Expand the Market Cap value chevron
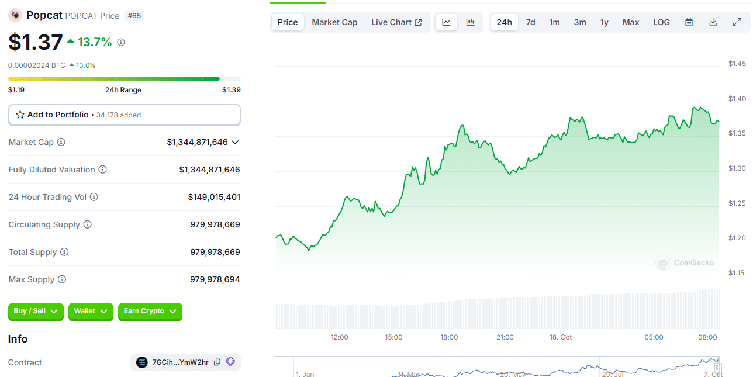The image size is (753, 377). (235, 142)
